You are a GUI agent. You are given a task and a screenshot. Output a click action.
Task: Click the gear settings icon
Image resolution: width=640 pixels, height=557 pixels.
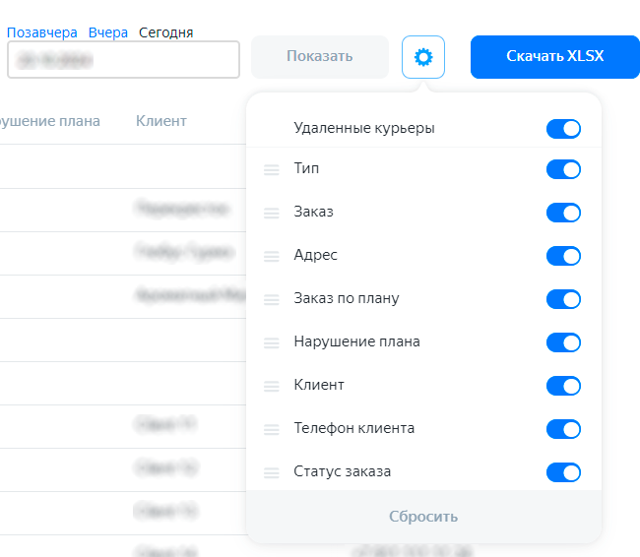(423, 57)
